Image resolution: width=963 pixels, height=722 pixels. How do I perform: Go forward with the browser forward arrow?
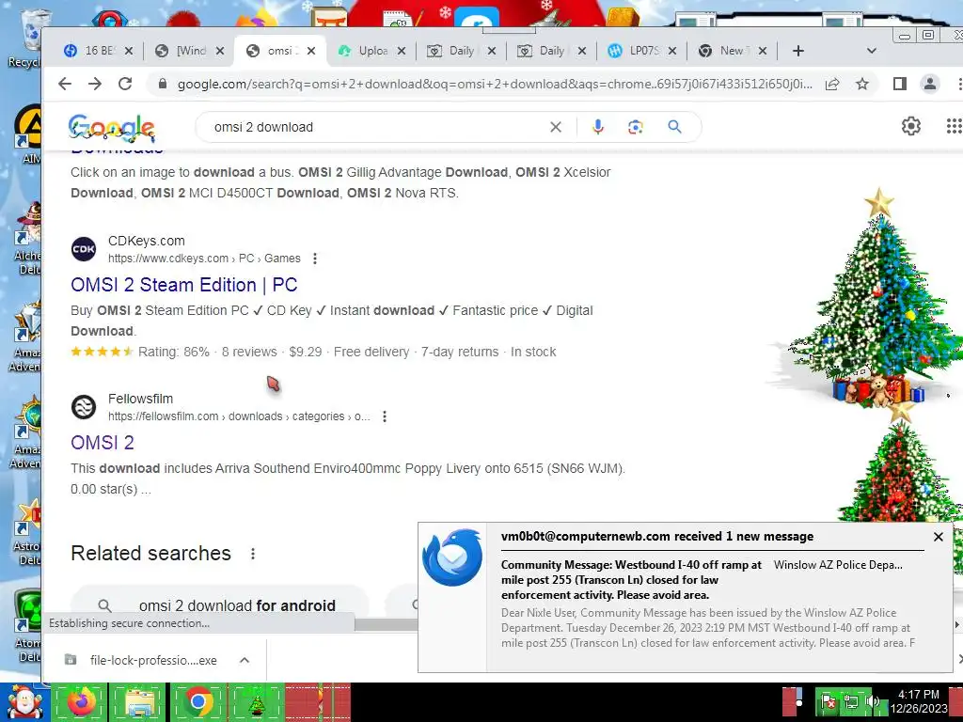click(x=95, y=84)
